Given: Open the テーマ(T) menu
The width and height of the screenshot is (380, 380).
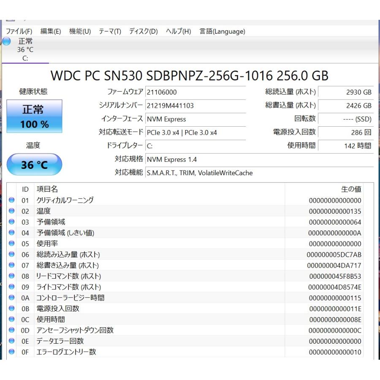Looking at the screenshot, I should 110,31.
